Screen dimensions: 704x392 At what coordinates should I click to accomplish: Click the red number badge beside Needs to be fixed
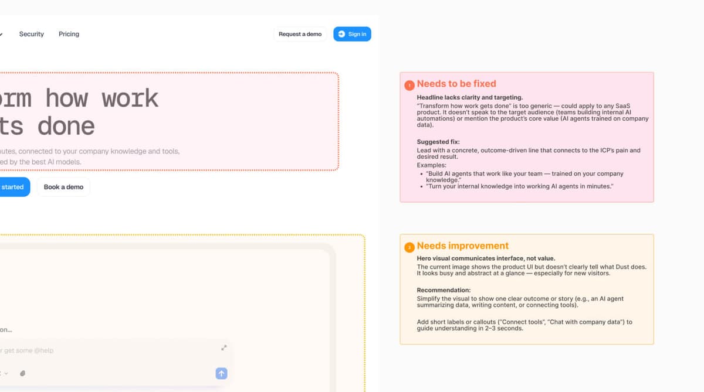(x=409, y=86)
